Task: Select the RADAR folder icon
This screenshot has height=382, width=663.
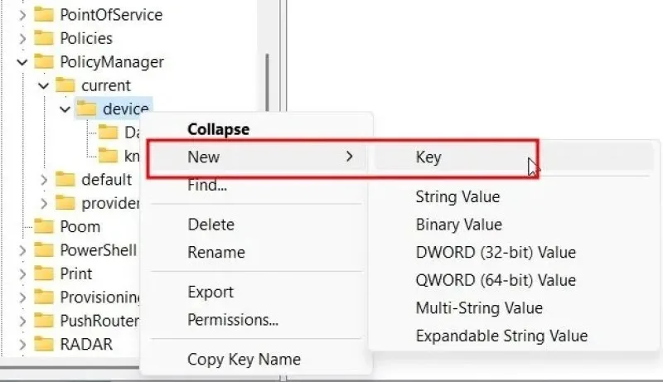Action: (x=44, y=344)
